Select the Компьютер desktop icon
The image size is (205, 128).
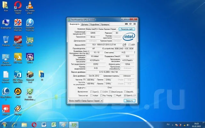6,24
